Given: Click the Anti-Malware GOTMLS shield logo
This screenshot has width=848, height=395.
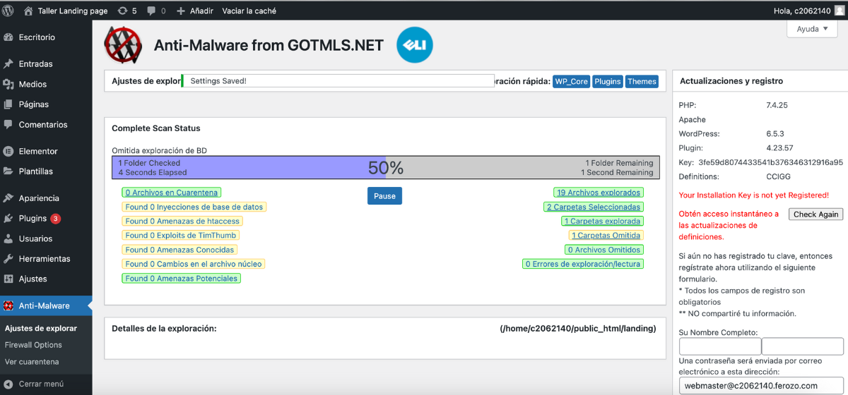Looking at the screenshot, I should click(122, 45).
